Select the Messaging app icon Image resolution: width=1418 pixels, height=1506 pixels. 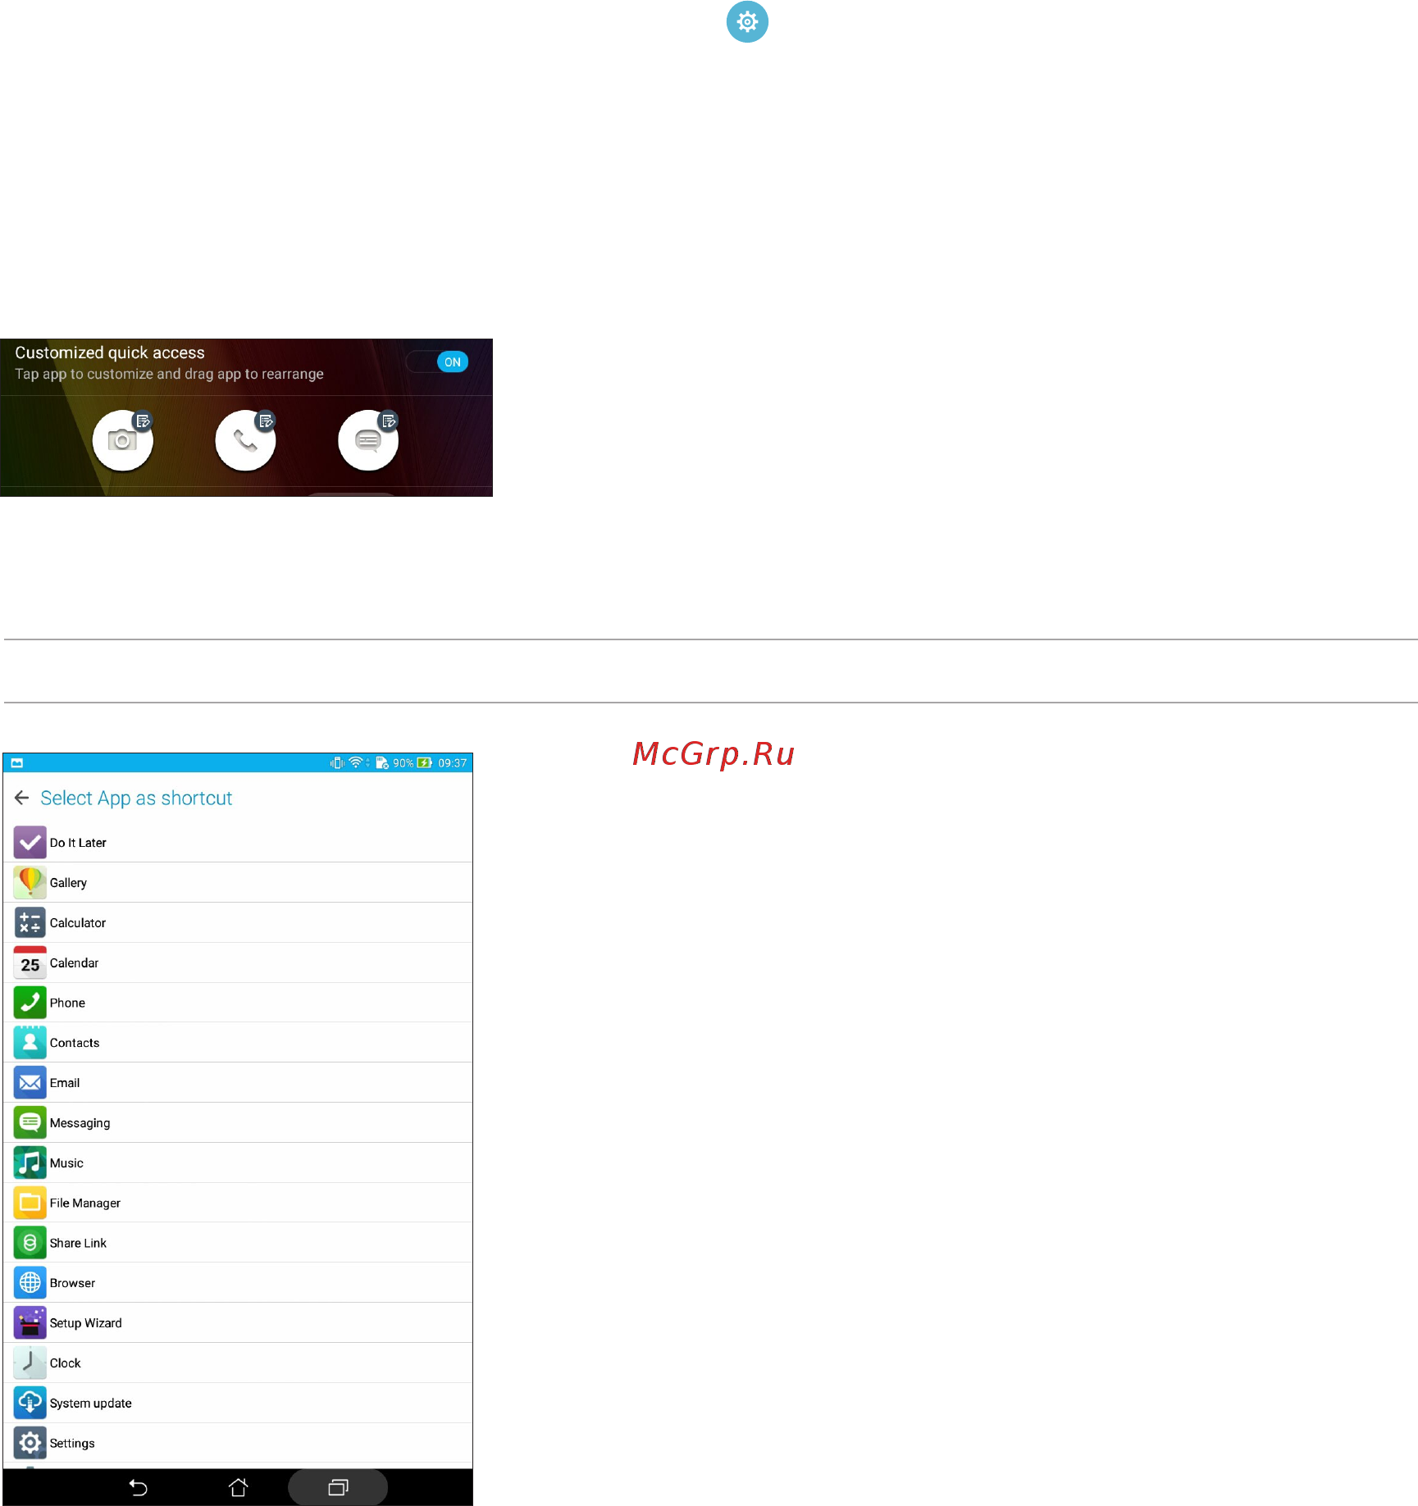point(30,1122)
